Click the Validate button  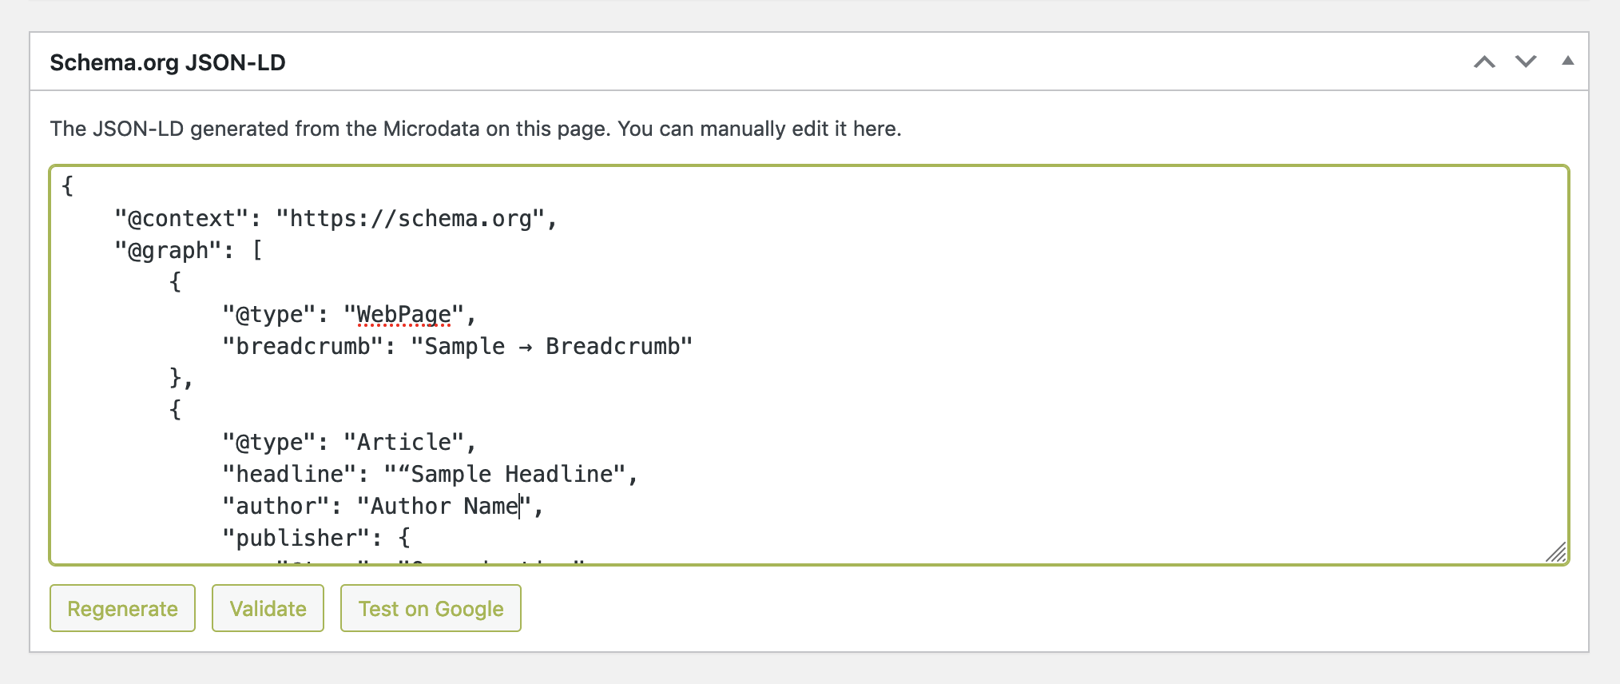268,609
